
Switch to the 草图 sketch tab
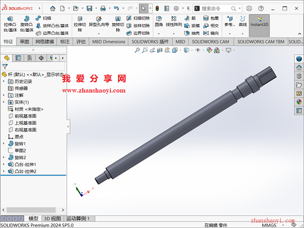tap(24, 42)
